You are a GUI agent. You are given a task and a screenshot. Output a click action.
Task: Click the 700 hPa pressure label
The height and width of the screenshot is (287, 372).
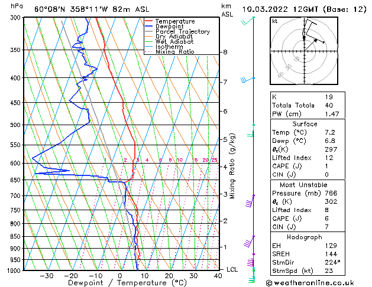click(17, 196)
